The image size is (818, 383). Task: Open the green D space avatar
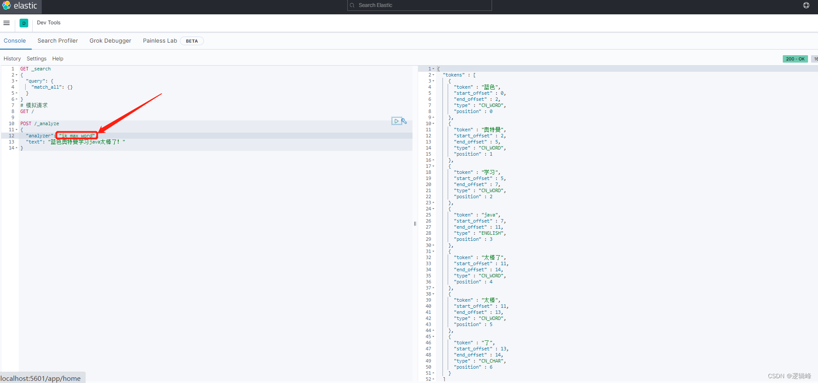(24, 23)
